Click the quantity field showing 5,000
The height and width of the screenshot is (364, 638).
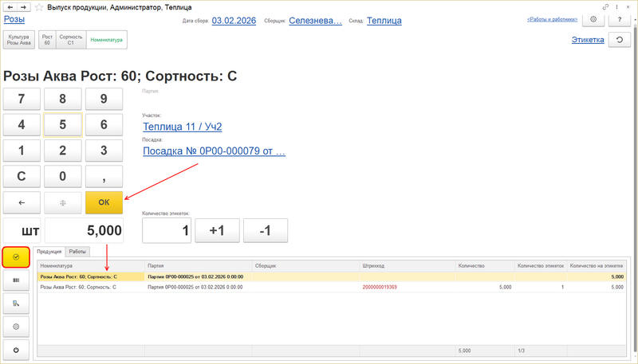click(x=84, y=231)
